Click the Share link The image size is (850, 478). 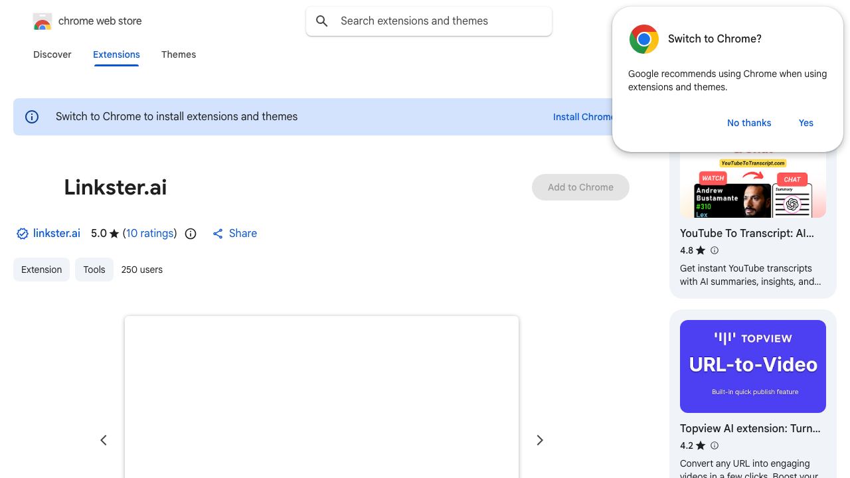pyautogui.click(x=243, y=234)
